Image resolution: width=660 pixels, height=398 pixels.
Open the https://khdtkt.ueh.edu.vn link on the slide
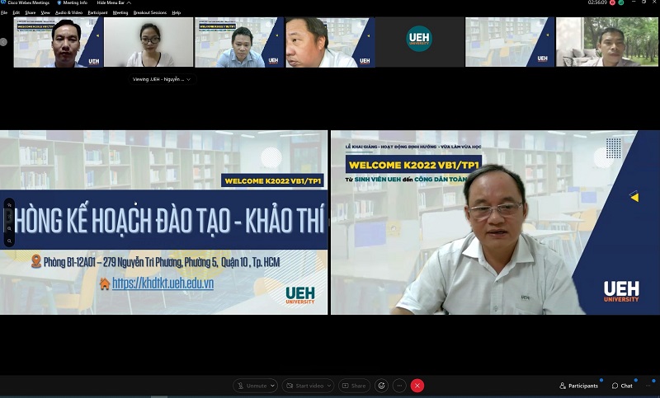[x=163, y=283]
